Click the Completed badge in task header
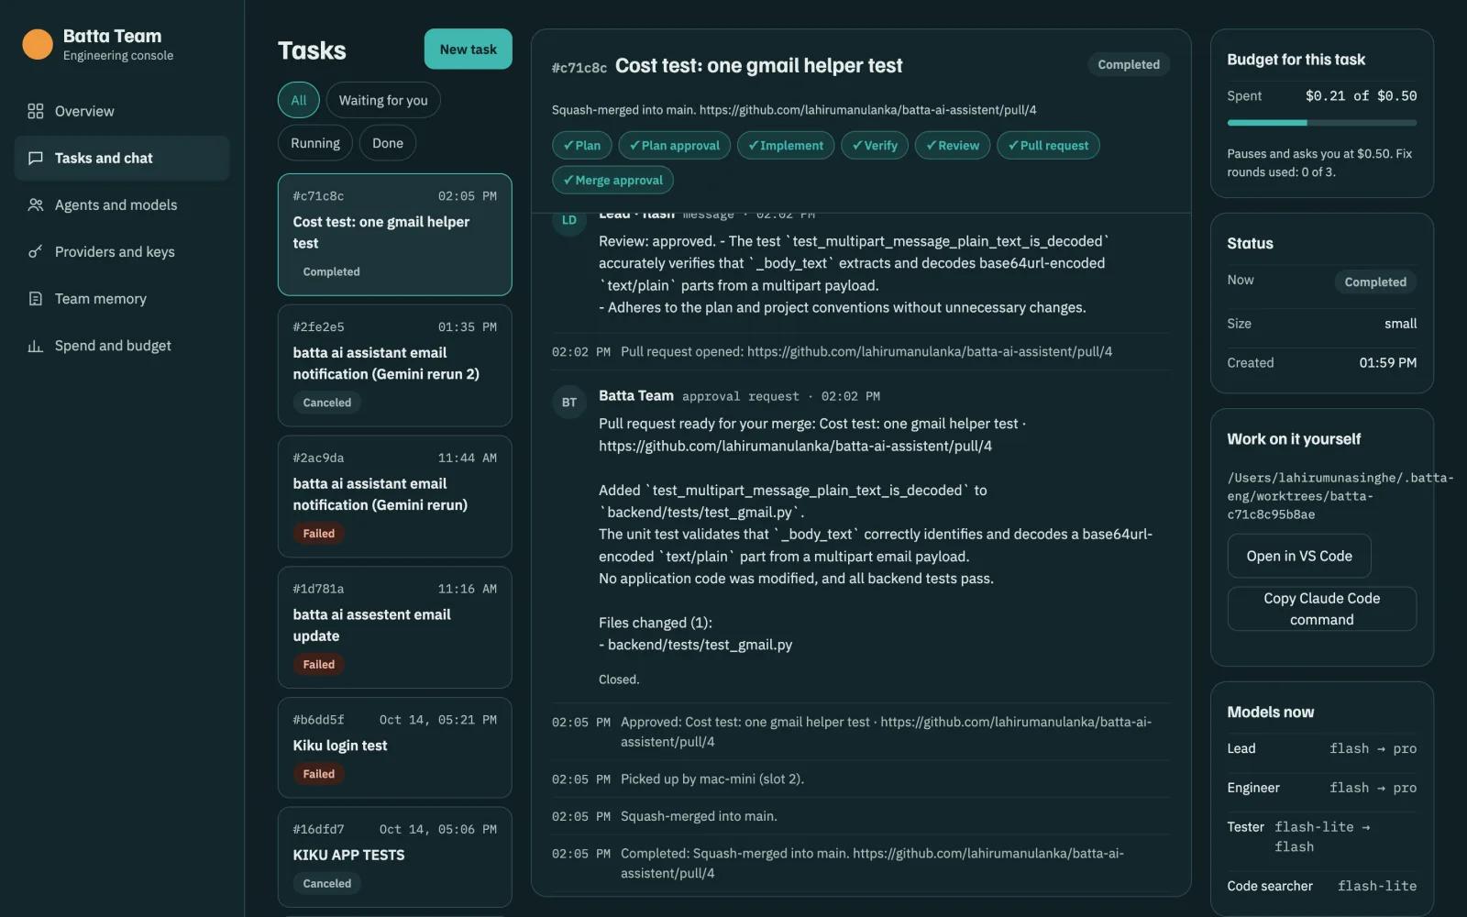The image size is (1467, 917). 1129,64
